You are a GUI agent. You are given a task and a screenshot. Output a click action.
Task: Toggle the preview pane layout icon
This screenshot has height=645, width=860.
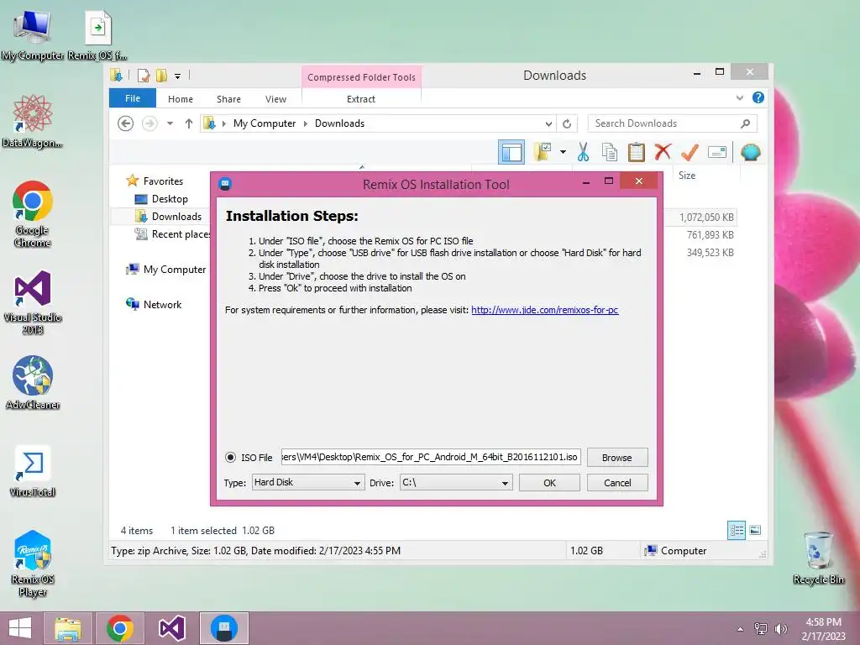click(511, 152)
